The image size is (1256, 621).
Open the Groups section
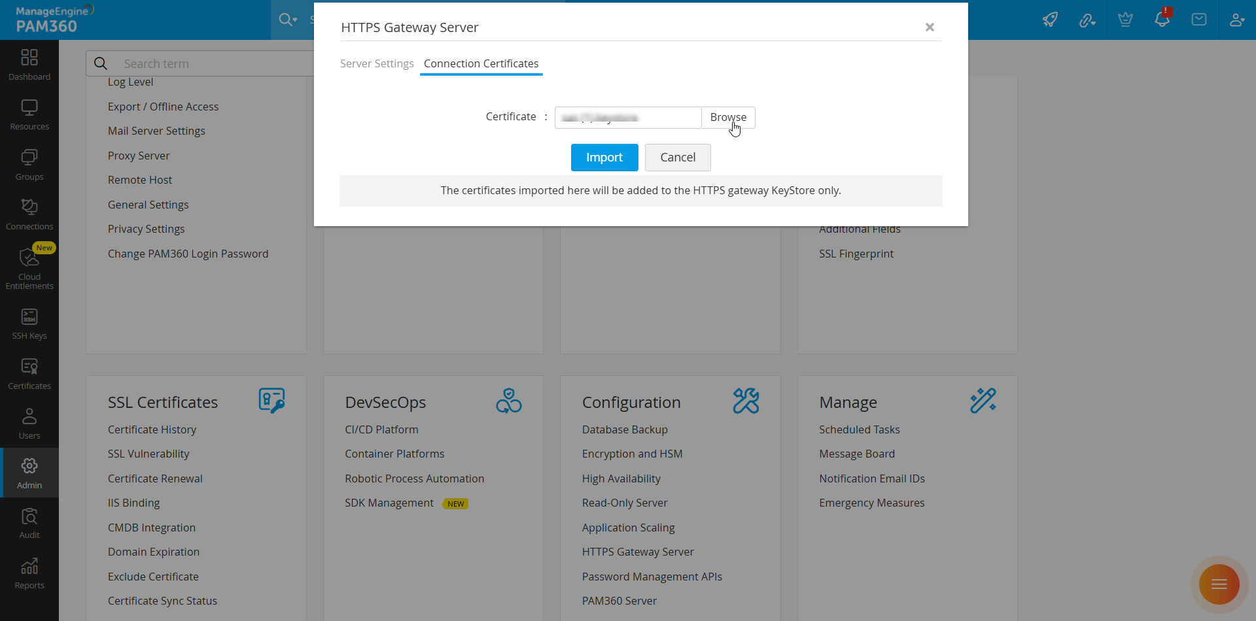(29, 163)
